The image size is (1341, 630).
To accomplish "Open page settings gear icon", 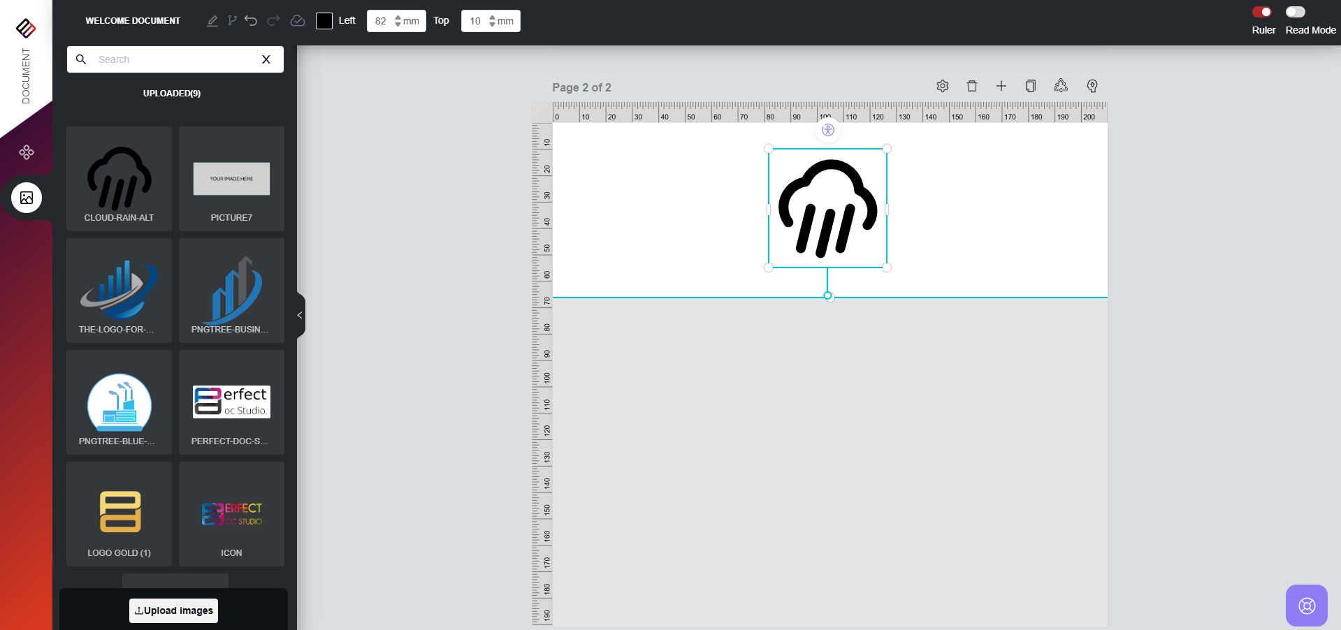I will click(943, 86).
